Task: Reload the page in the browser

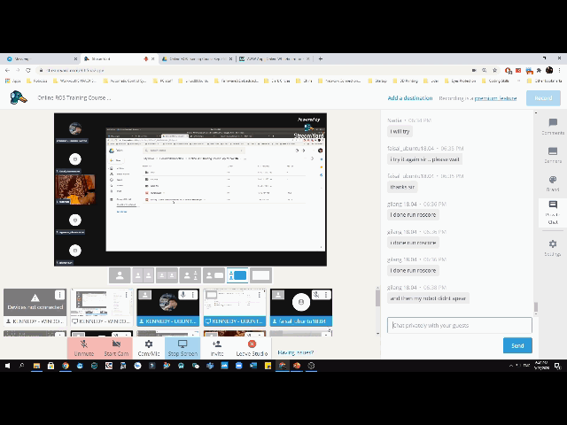Action: (28, 71)
